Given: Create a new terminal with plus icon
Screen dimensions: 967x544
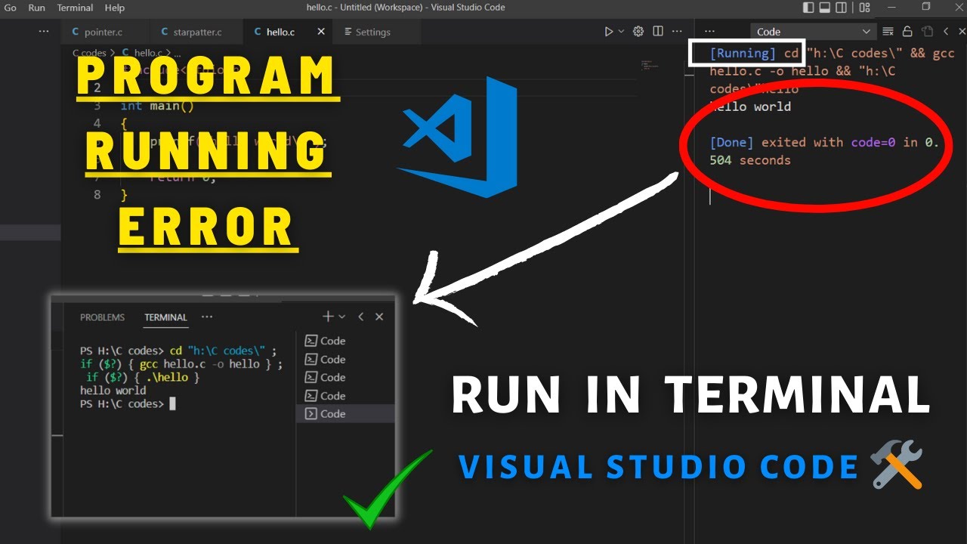Looking at the screenshot, I should point(328,317).
